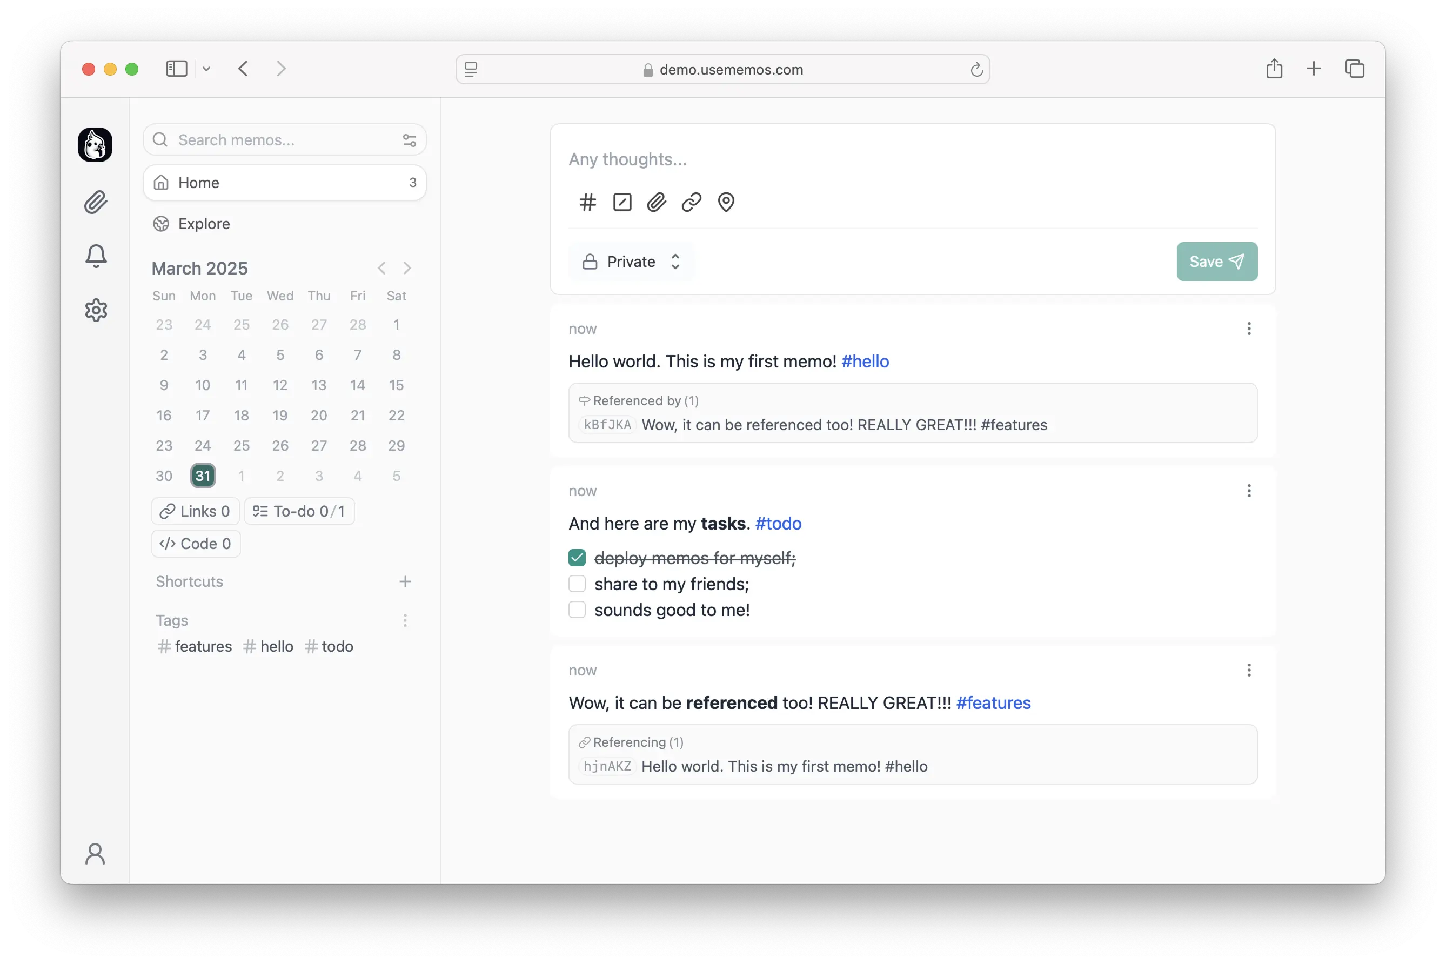Open the Tags section options menu
This screenshot has height=964, width=1446.
click(405, 620)
